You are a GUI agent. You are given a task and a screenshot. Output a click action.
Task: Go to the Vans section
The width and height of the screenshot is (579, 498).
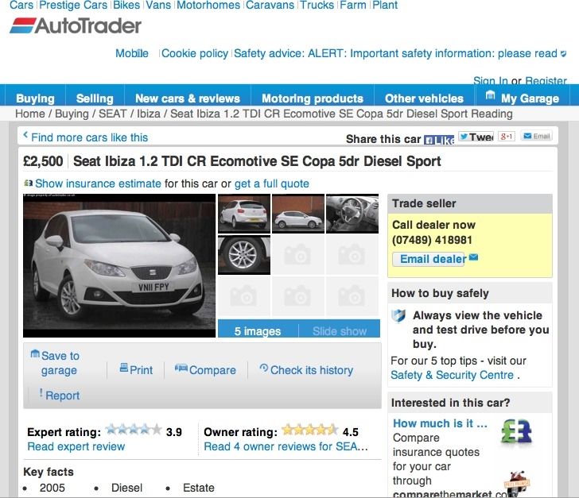coord(158,6)
